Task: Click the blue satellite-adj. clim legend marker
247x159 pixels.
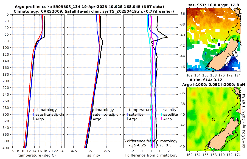Action: point(34,114)
